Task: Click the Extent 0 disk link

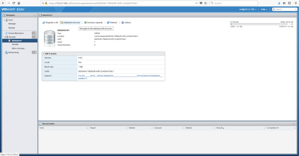Action: 120,77
